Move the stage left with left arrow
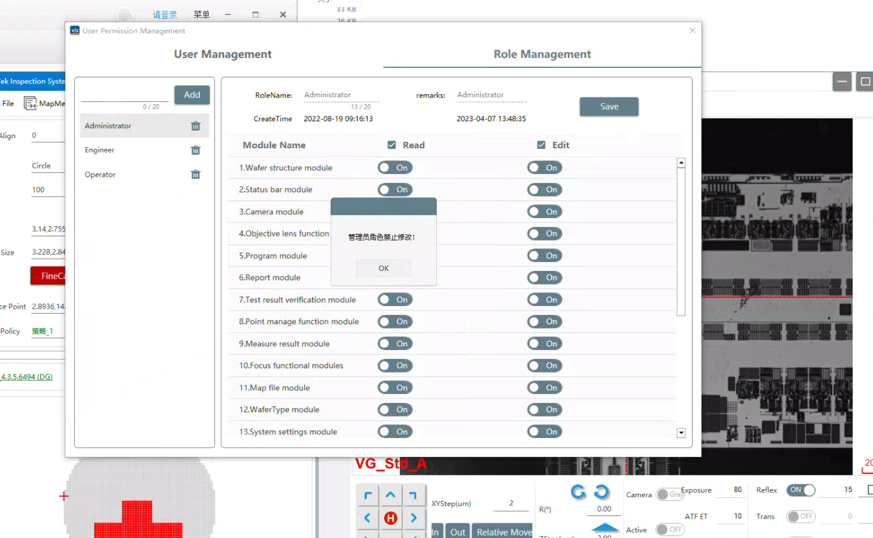Screen dimensions: 873x538 point(368,519)
